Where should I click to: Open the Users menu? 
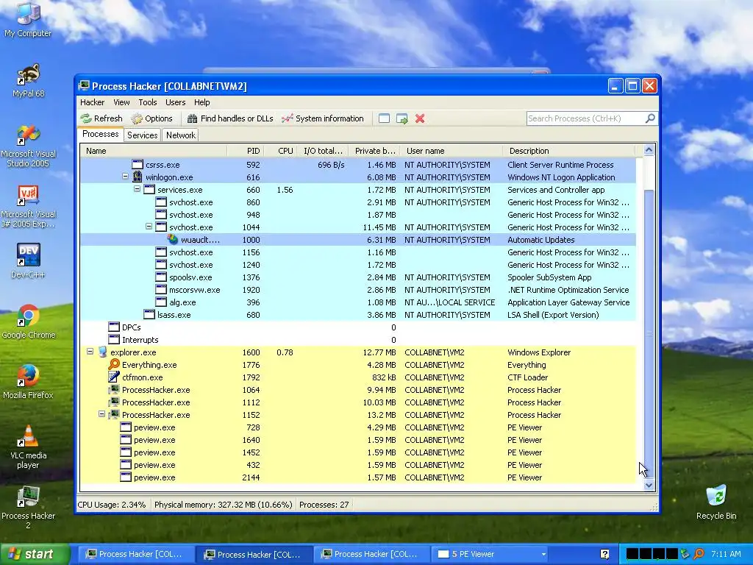pyautogui.click(x=175, y=102)
